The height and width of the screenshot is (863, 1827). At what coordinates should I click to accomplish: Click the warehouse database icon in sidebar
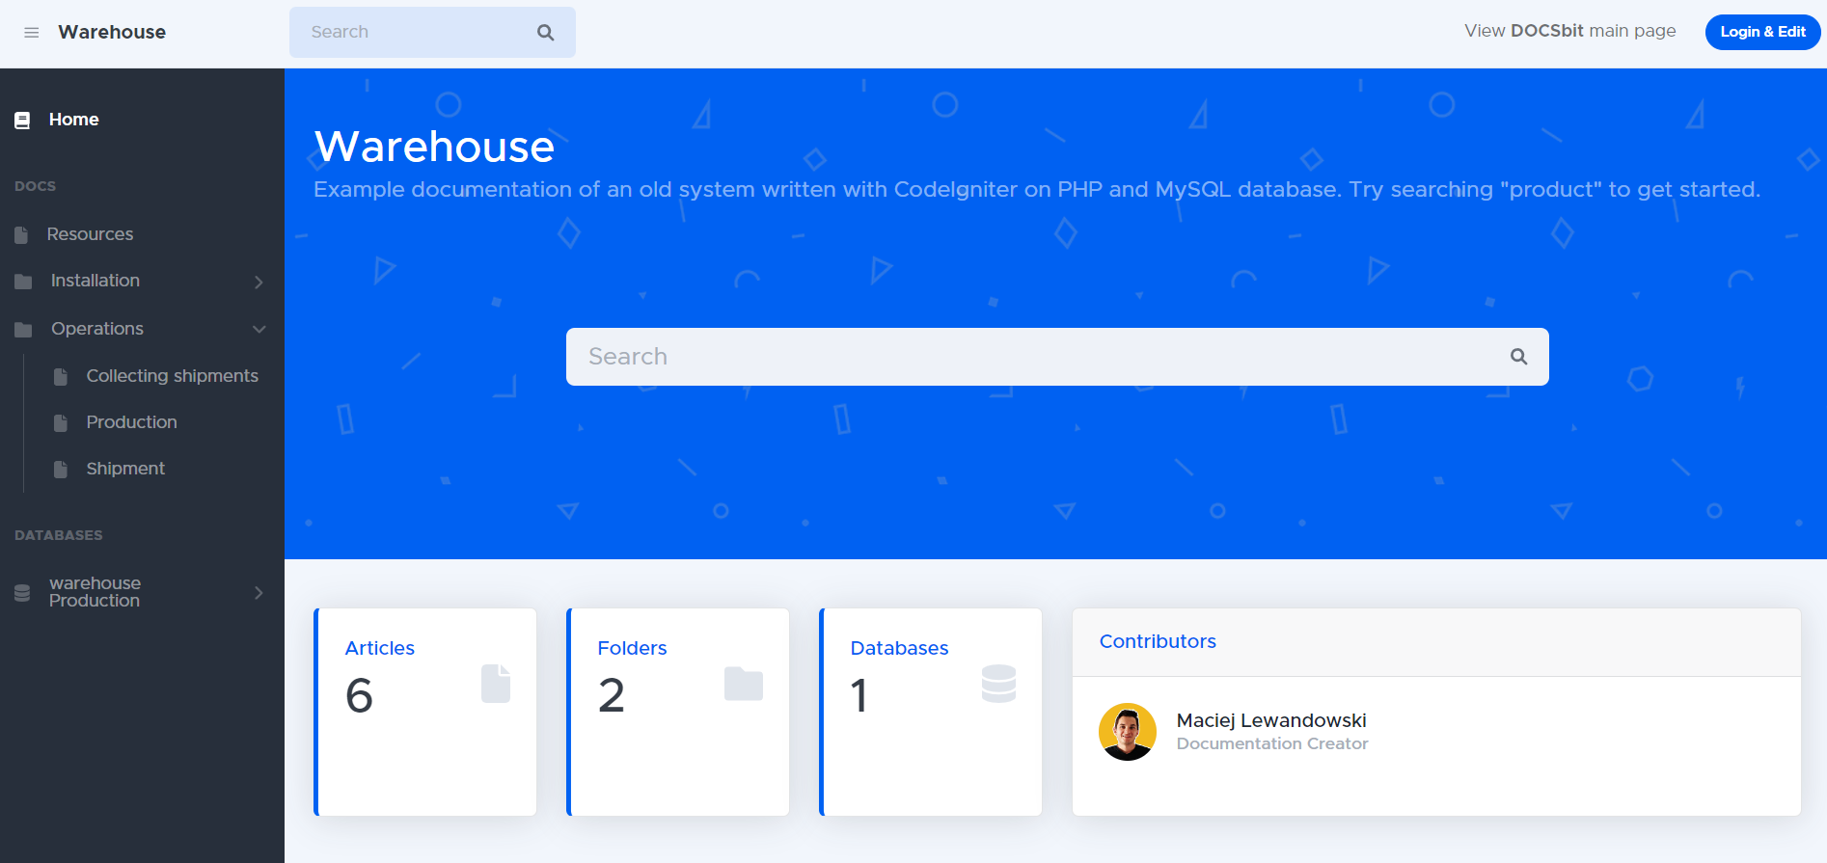coord(22,593)
